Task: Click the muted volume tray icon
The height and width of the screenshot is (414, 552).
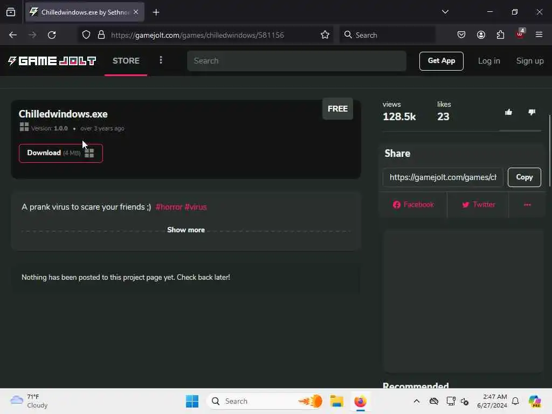Action: (x=465, y=401)
